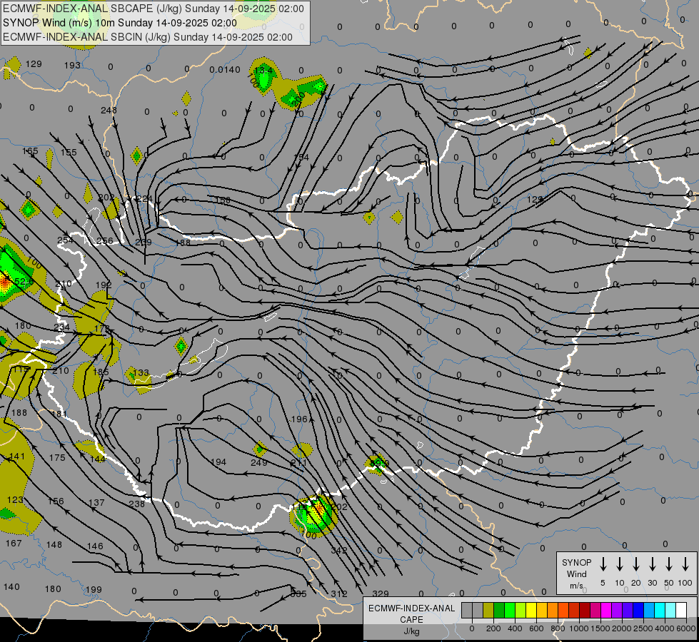
Task: Click the 154 map value
Action: coord(301,157)
